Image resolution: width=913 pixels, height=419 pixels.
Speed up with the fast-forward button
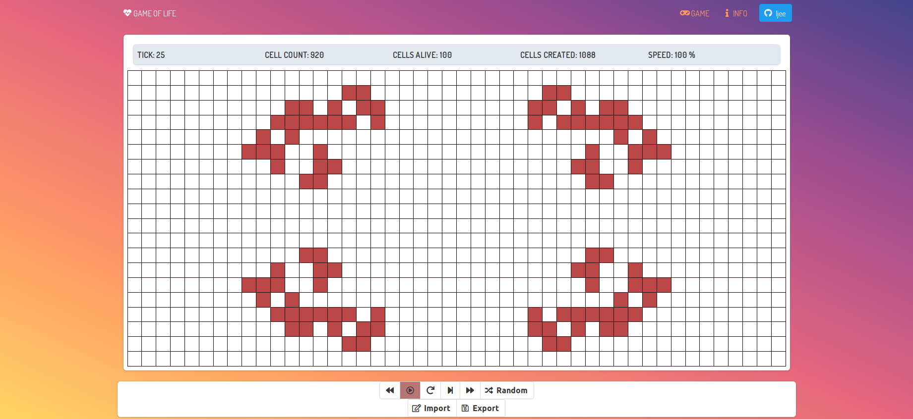[470, 390]
